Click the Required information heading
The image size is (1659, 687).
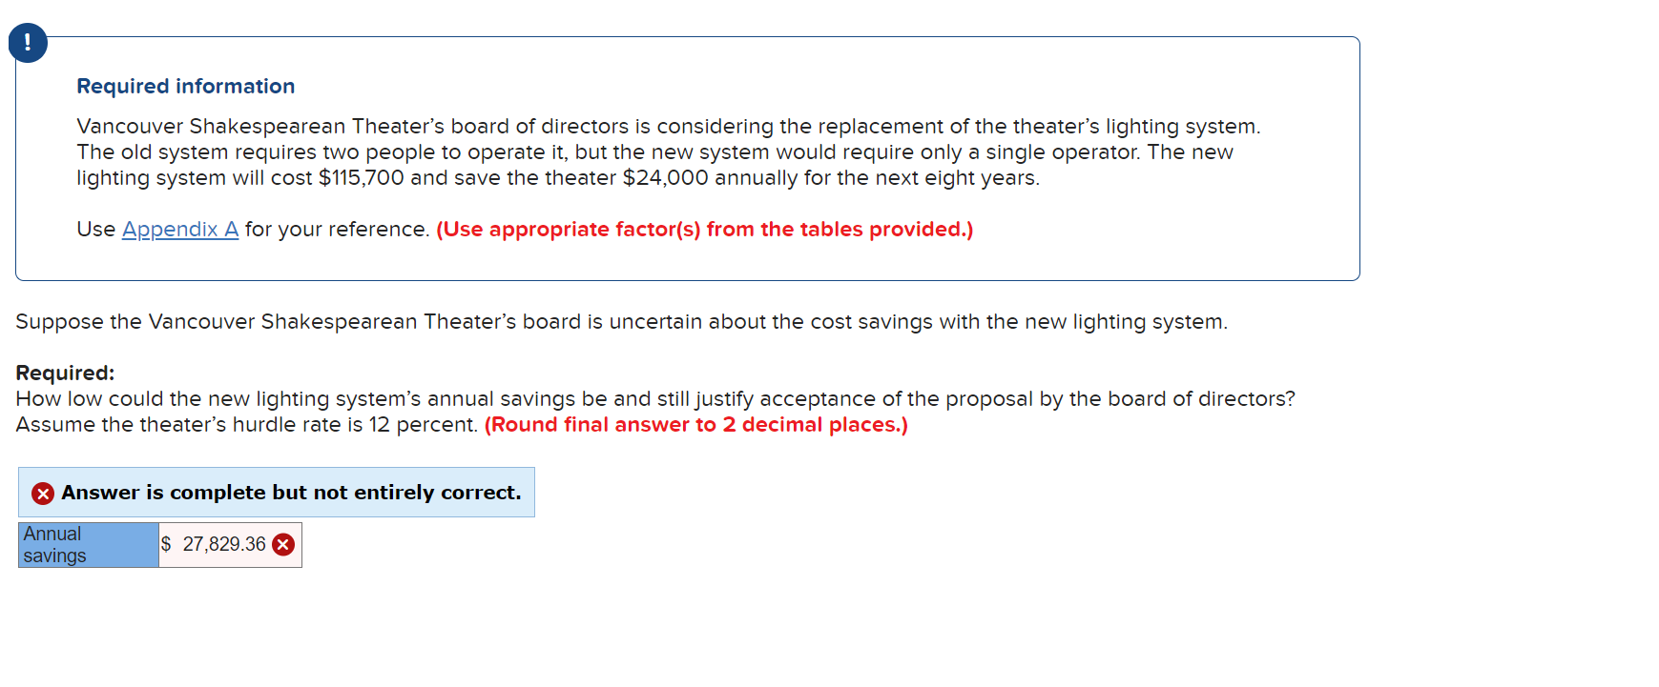coord(185,86)
